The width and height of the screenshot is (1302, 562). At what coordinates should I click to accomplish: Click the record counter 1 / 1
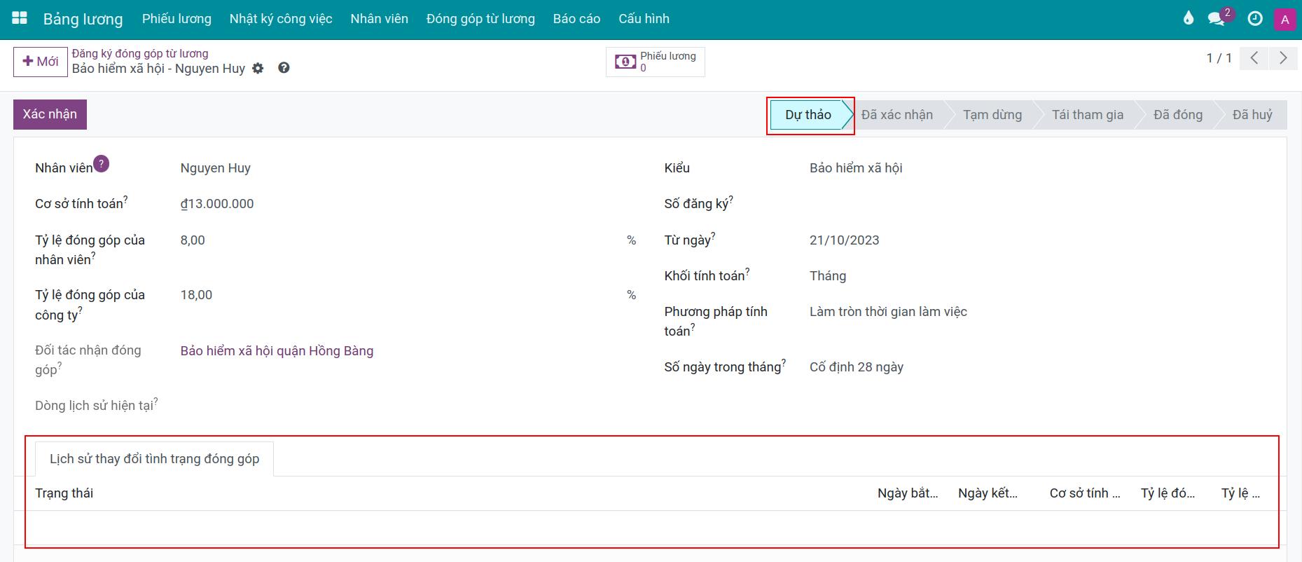click(x=1219, y=58)
